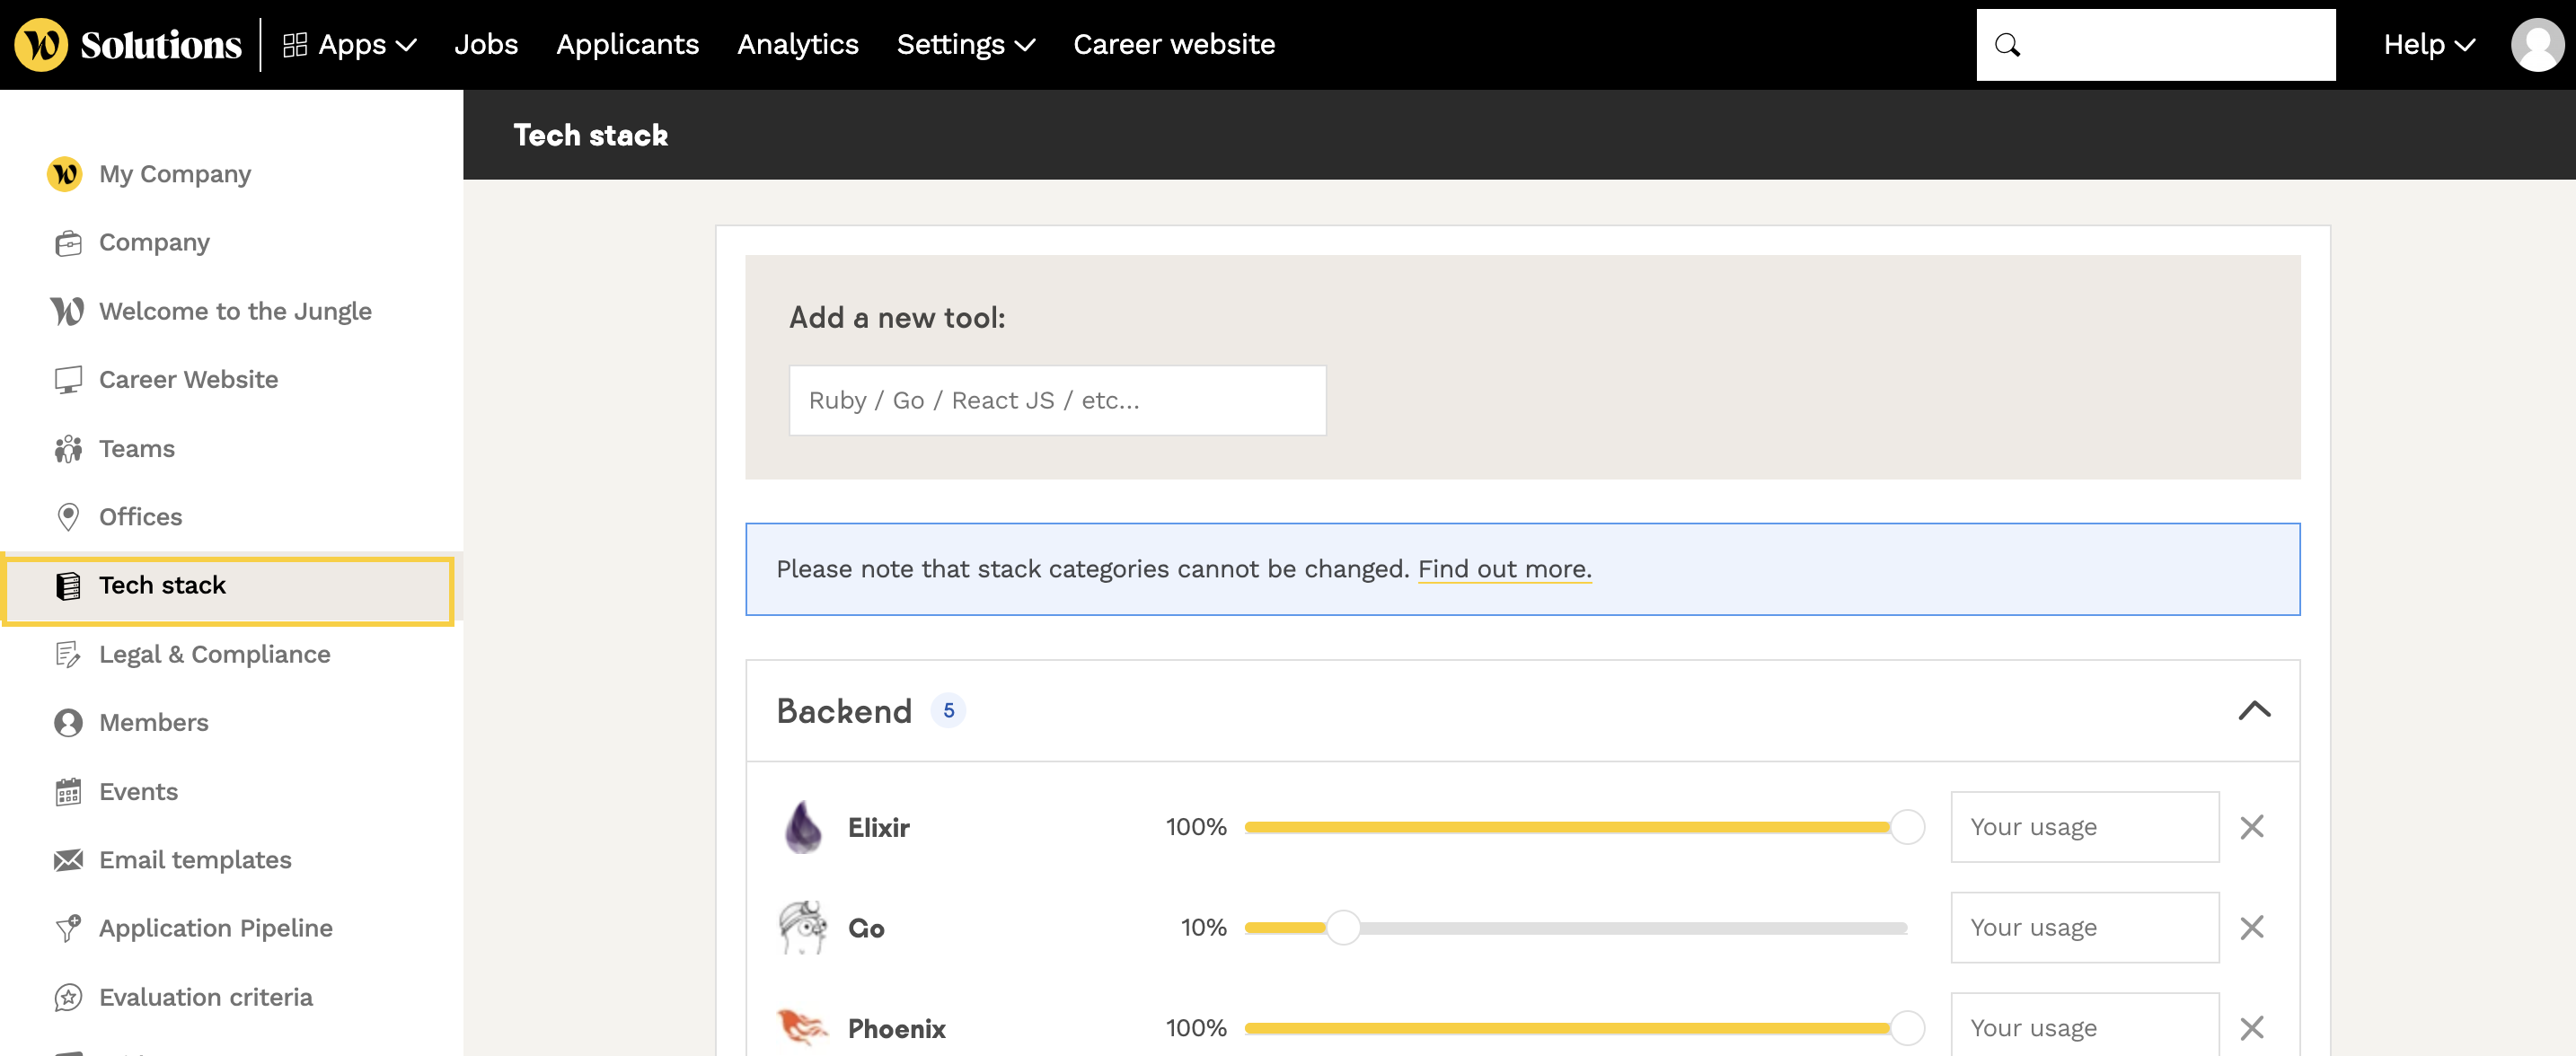Image resolution: width=2576 pixels, height=1056 pixels.
Task: Click the Phoenix bird logo
Action: 803,1028
